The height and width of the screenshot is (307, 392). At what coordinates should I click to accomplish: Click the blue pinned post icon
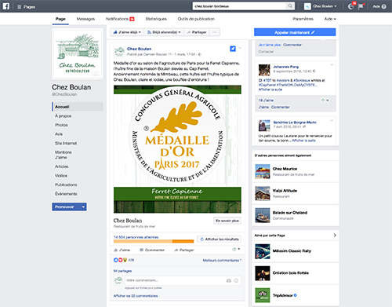233,49
